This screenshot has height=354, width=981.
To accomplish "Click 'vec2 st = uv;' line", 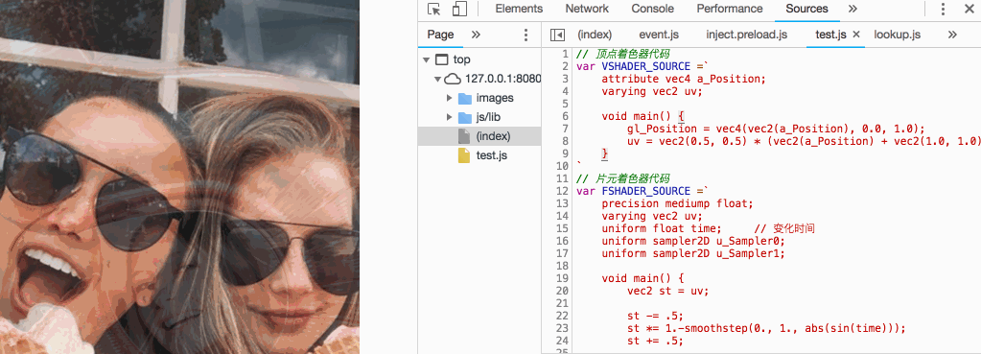I will click(668, 291).
